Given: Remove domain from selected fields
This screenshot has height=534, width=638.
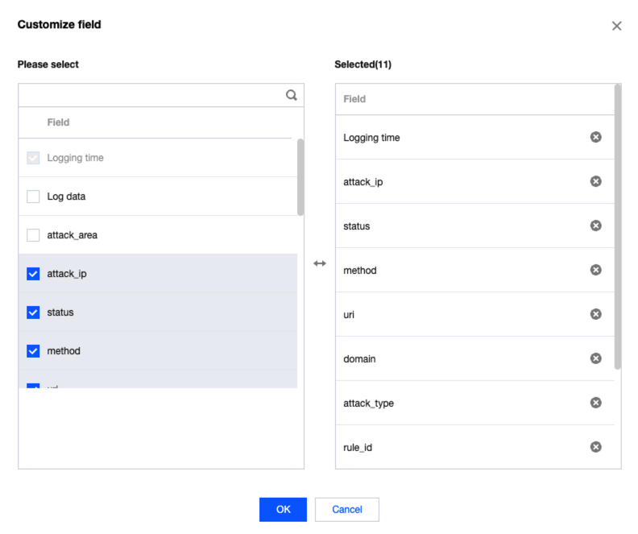Looking at the screenshot, I should click(x=595, y=358).
